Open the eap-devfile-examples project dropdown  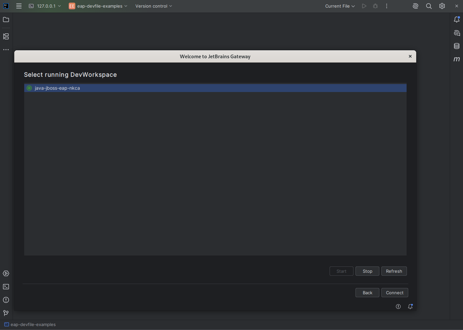[x=98, y=6]
